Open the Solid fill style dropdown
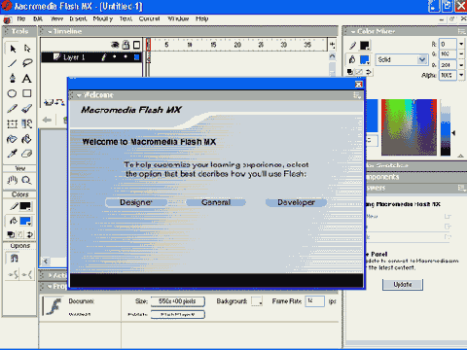Viewport: 467px width, 350px height. (x=402, y=59)
